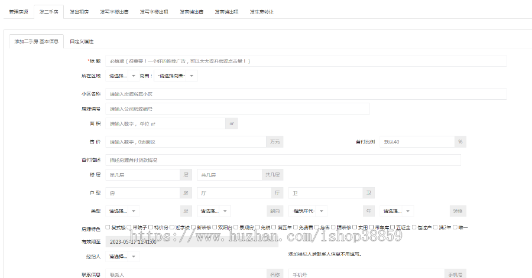
Task: Focus the 房 rooms count input
Action: click(x=142, y=192)
